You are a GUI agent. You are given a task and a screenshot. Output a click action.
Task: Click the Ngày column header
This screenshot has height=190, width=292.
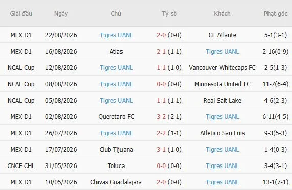tap(61, 14)
